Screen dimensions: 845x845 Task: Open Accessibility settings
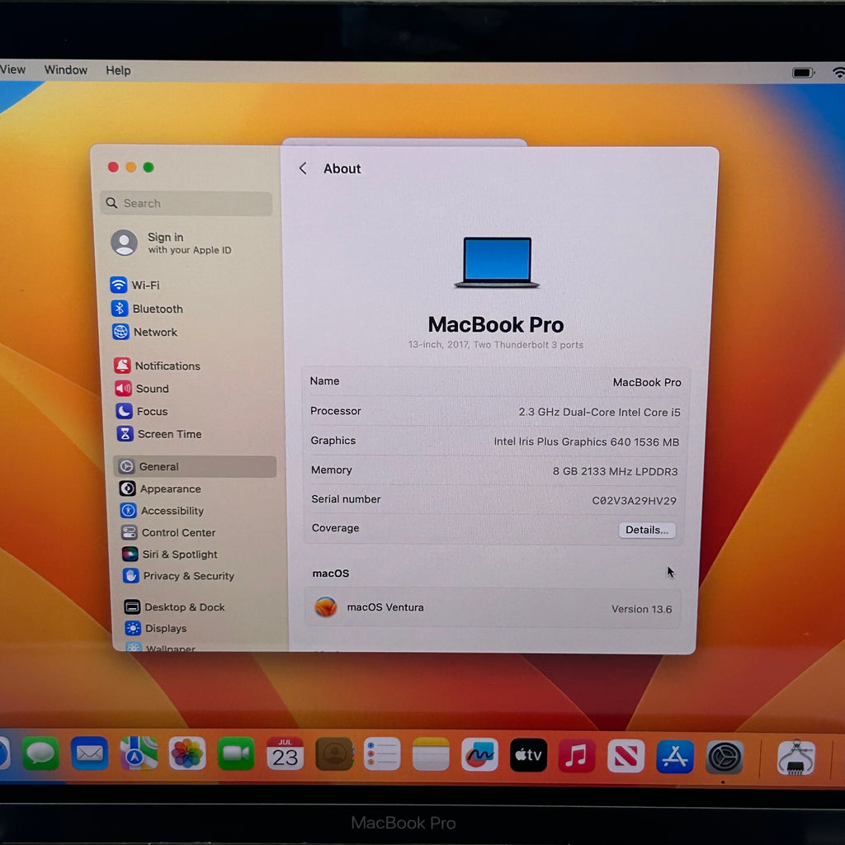[163, 510]
